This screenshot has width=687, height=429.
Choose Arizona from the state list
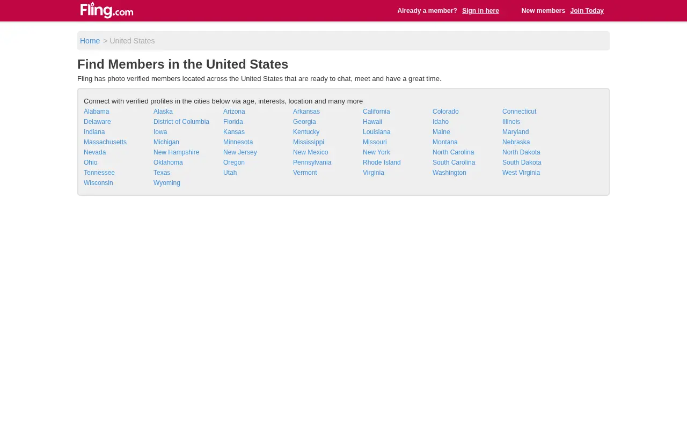[234, 112]
